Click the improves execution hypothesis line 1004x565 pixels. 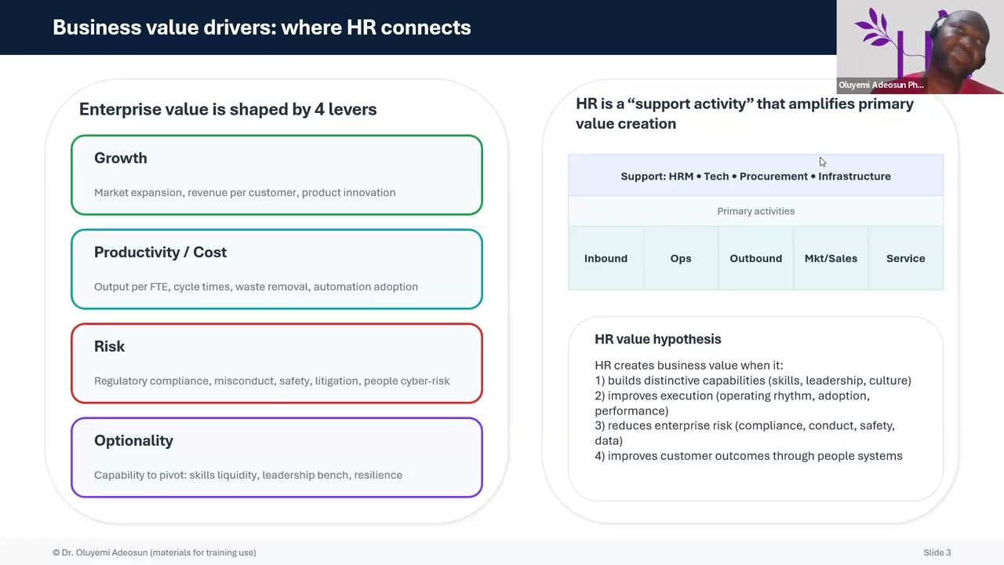733,403
